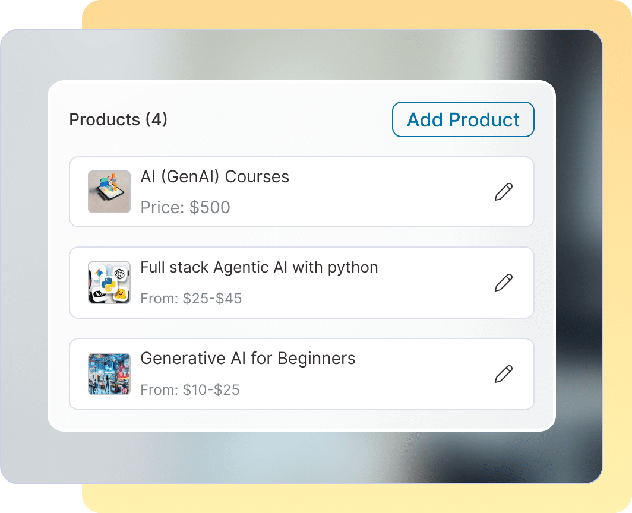The image size is (632, 513).
Task: Open the Full stack Agentic AI product card
Action: pyautogui.click(x=302, y=283)
